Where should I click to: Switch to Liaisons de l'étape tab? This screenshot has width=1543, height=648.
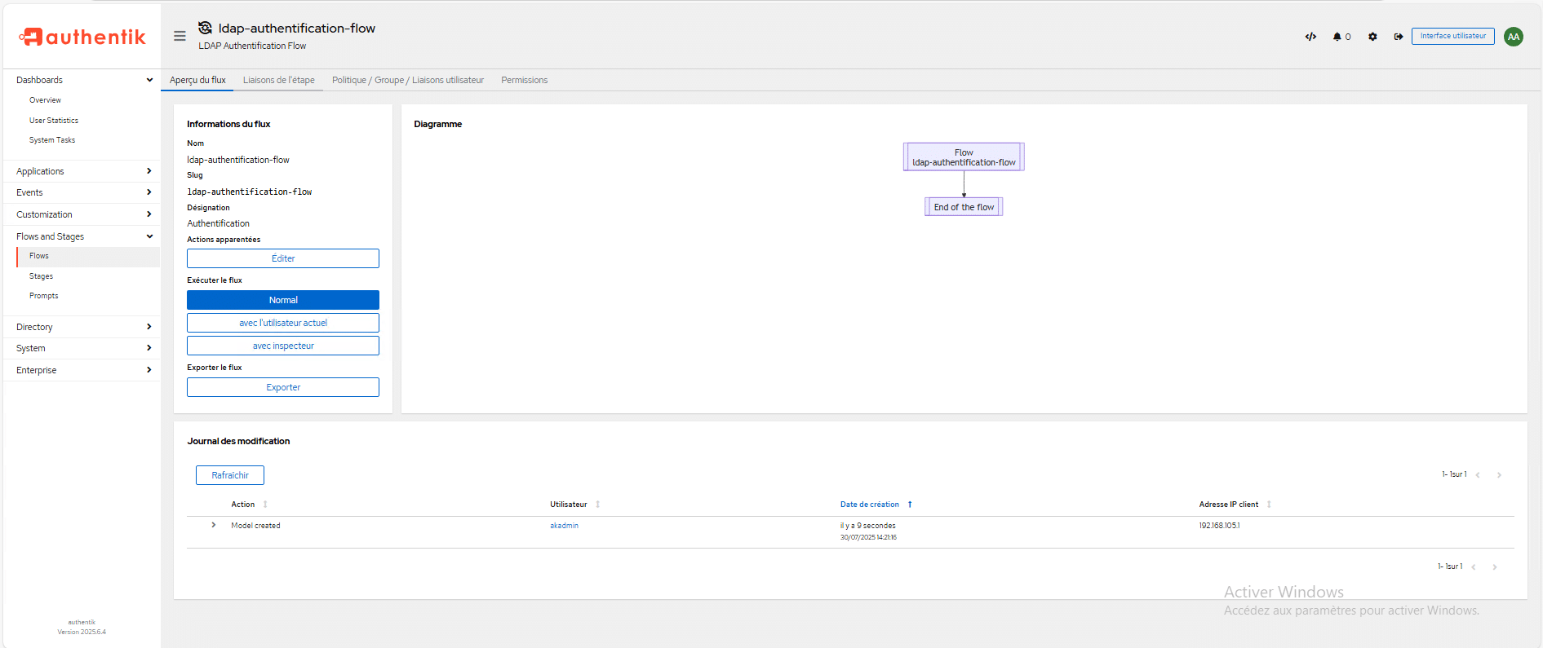pos(278,80)
